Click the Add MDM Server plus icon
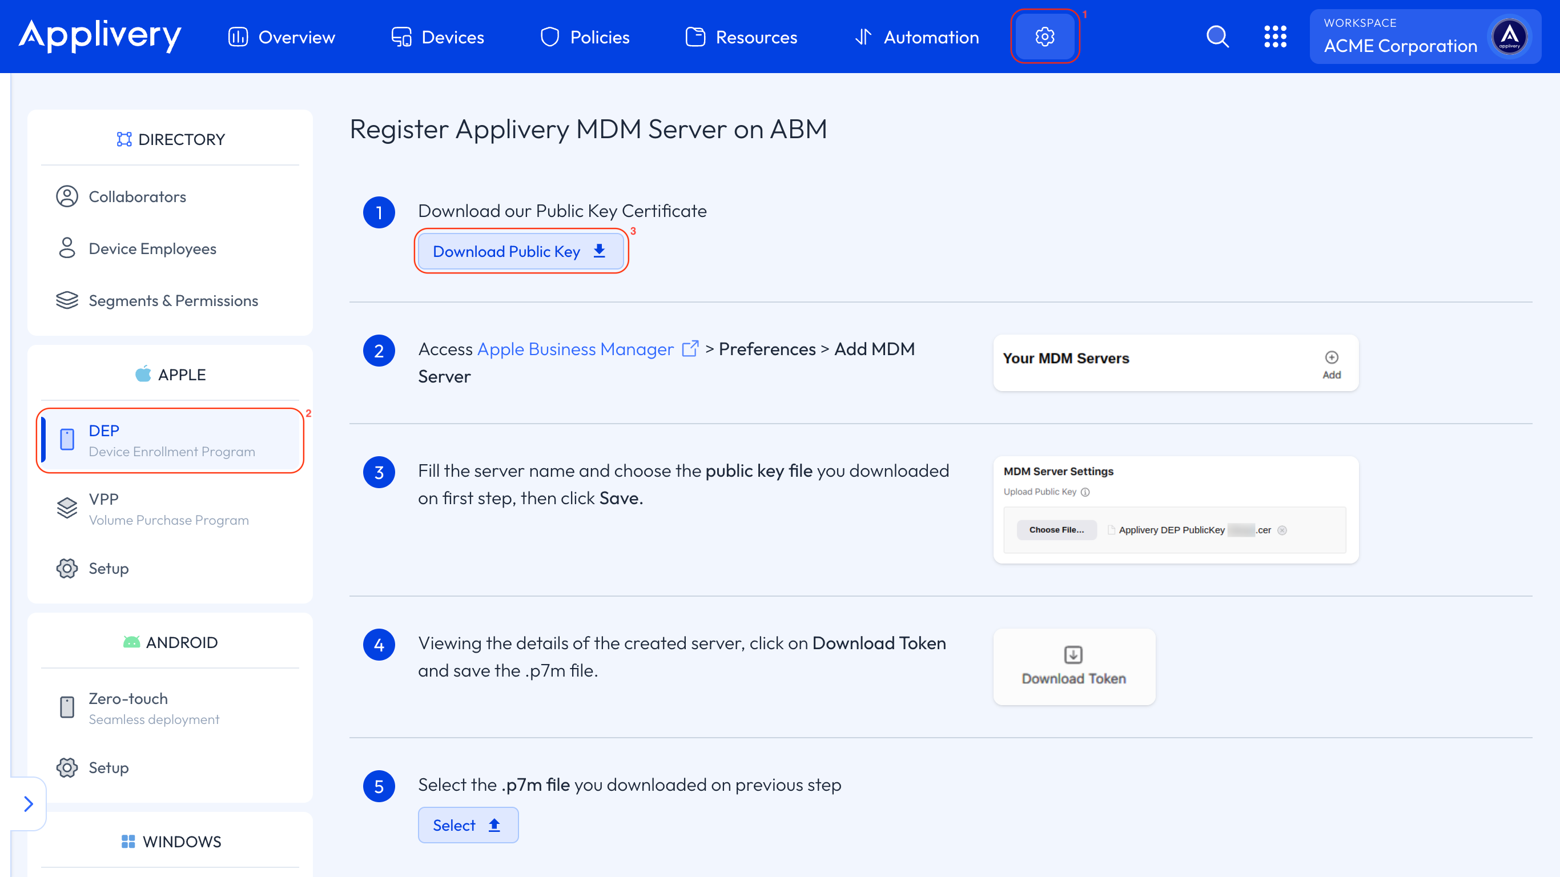 (1331, 358)
